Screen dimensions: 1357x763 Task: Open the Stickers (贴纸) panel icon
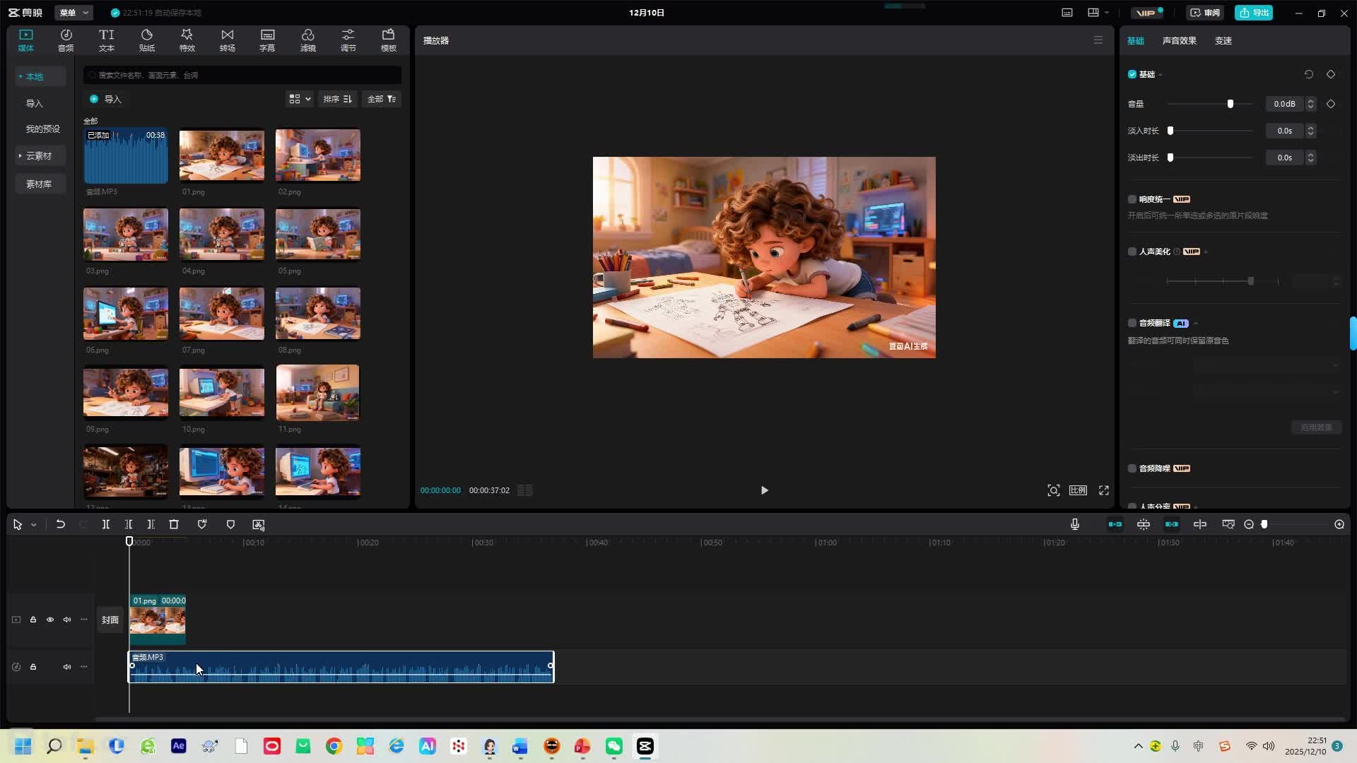click(x=146, y=40)
